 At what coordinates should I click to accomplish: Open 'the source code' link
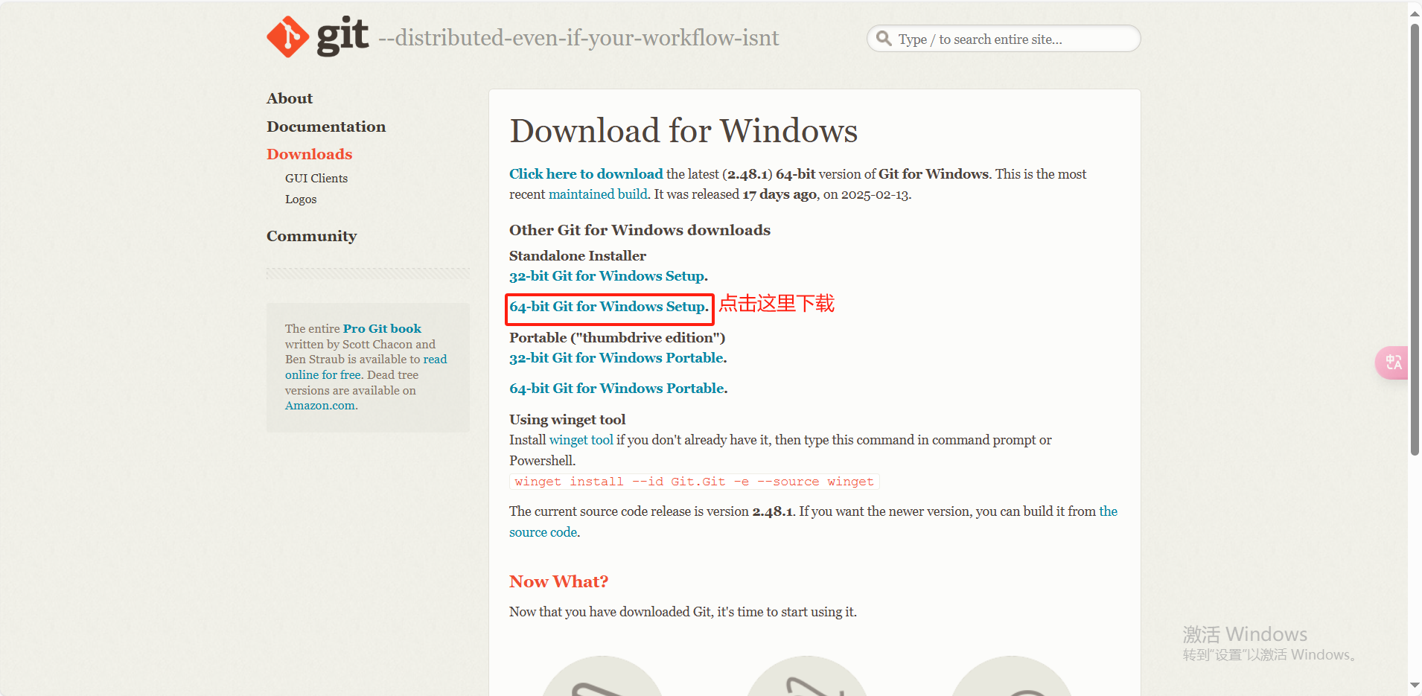pos(813,522)
